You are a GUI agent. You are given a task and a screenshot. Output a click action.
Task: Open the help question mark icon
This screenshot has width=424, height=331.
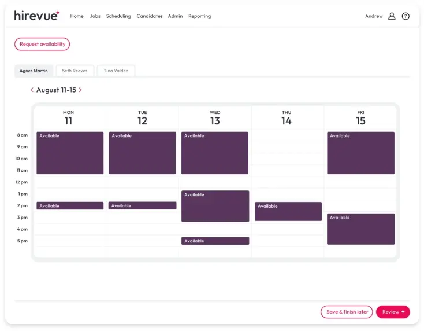click(406, 16)
